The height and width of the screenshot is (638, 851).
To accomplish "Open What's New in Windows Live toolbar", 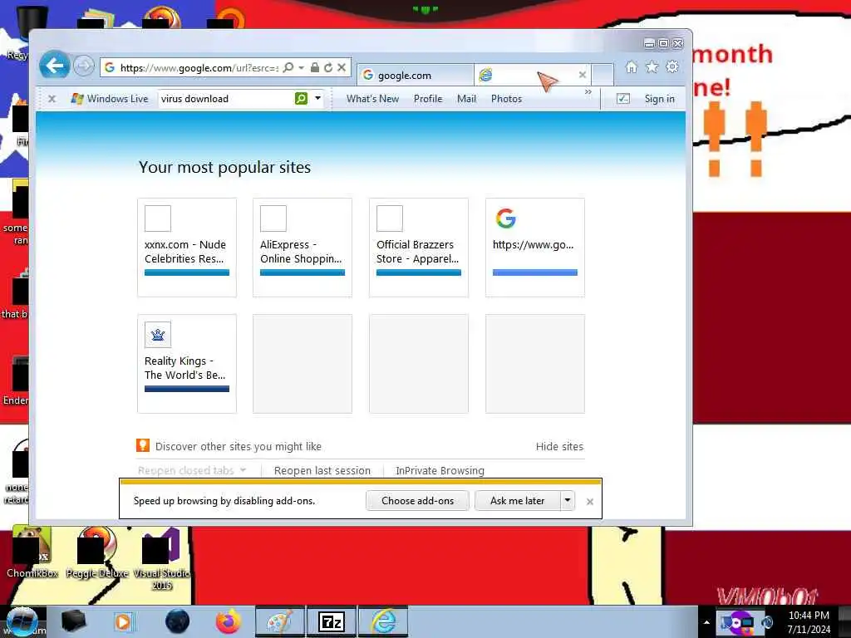I will click(373, 99).
